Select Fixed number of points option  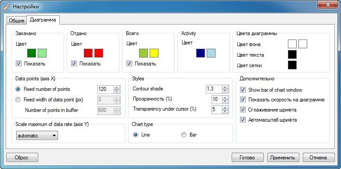point(18,89)
